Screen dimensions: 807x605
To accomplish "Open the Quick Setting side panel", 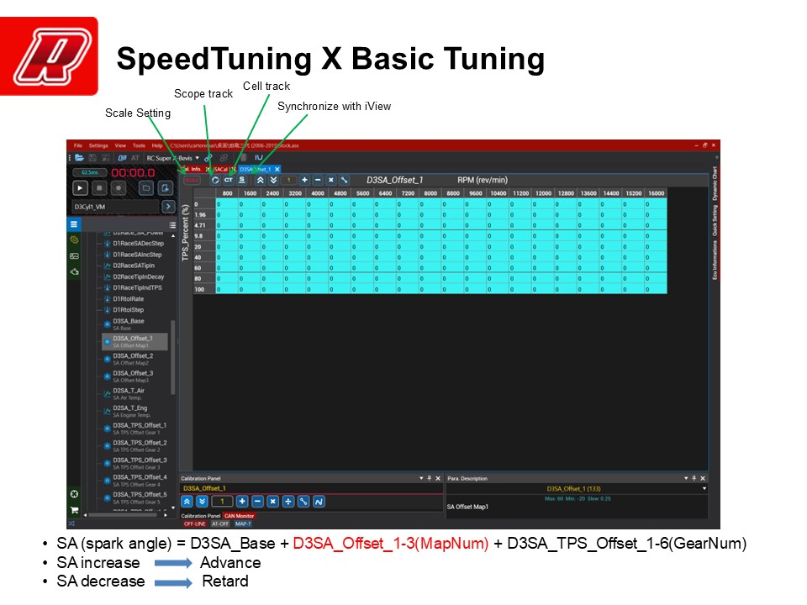I will 715,222.
